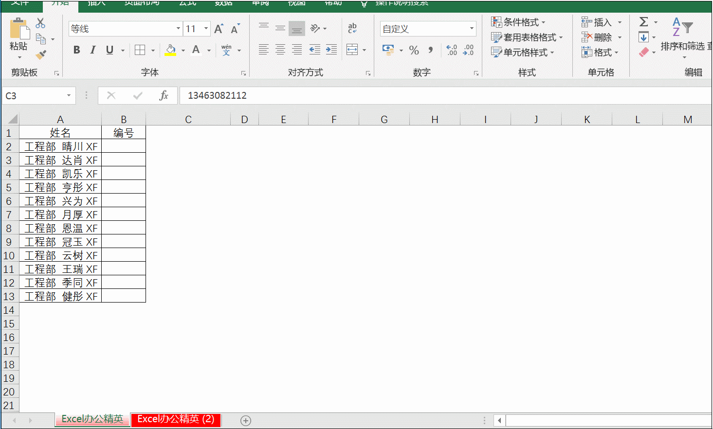The image size is (713, 429).
Task: Switch to the Excel办公精英 sheet tab
Action: click(x=92, y=419)
